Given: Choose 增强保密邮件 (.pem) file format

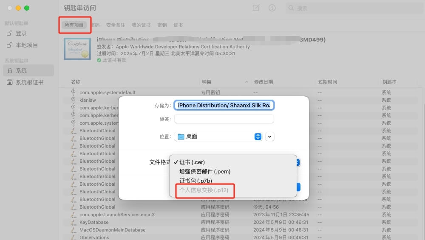Looking at the screenshot, I should point(233,171).
